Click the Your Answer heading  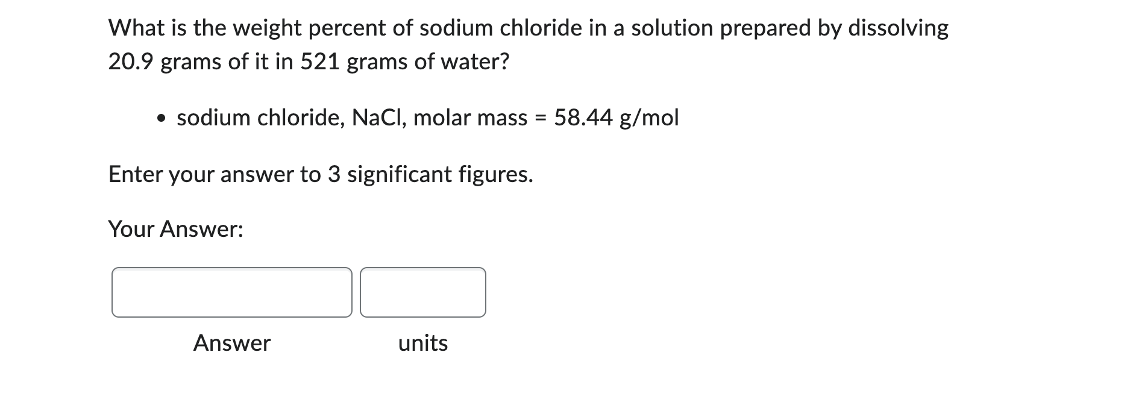pos(176,229)
